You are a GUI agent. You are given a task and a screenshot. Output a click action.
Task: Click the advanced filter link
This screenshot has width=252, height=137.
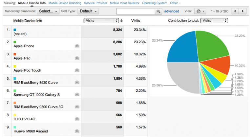[x=172, y=11]
